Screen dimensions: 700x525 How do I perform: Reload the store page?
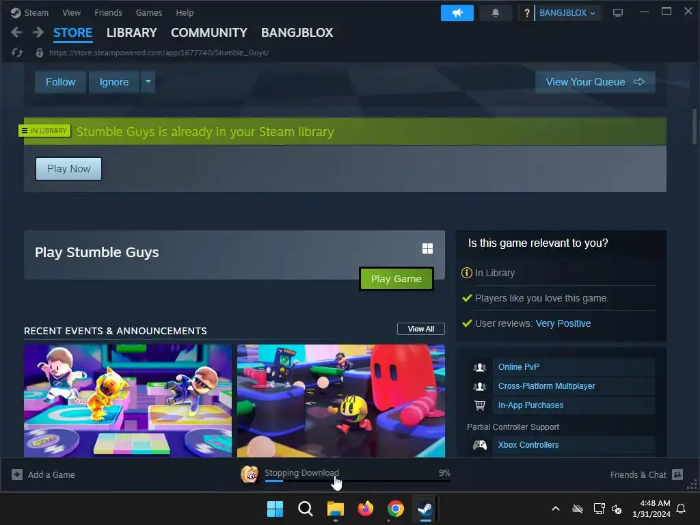(17, 53)
